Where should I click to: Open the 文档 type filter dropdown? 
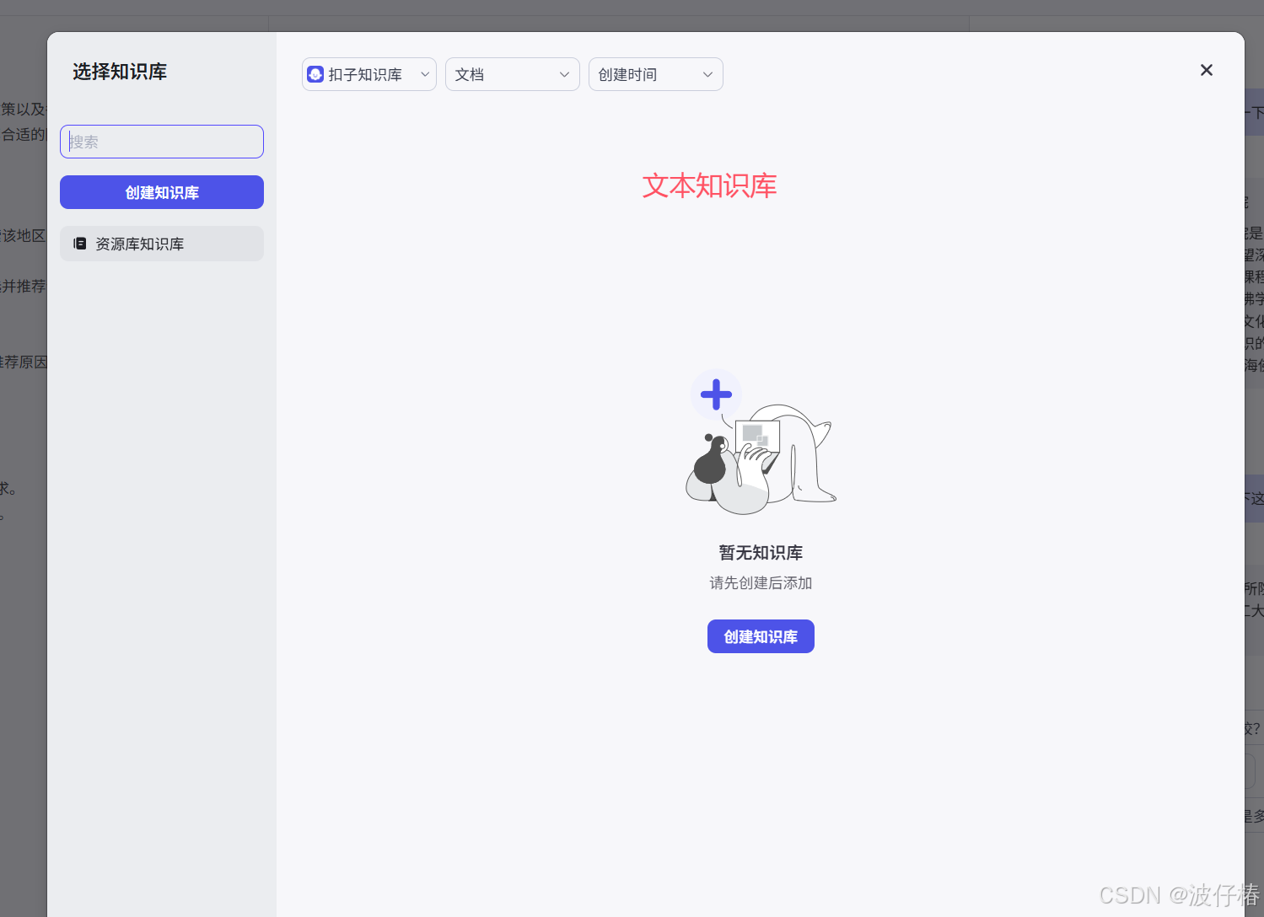pyautogui.click(x=512, y=74)
